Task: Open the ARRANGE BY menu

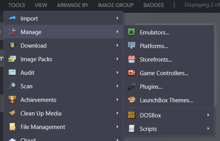Action: click(73, 5)
